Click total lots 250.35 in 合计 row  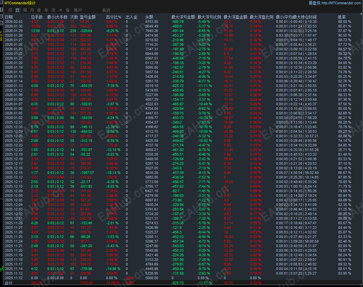(x=37, y=283)
